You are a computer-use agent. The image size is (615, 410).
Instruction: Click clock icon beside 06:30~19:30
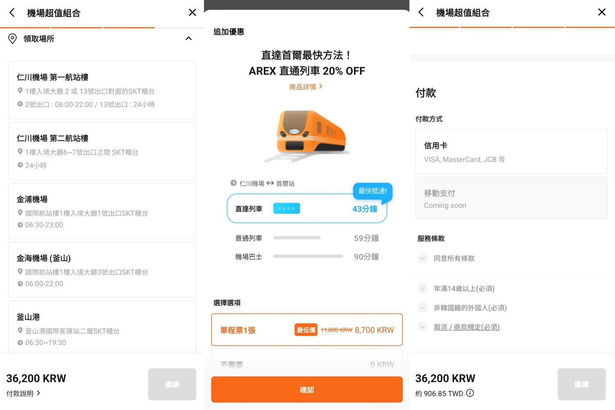click(20, 342)
